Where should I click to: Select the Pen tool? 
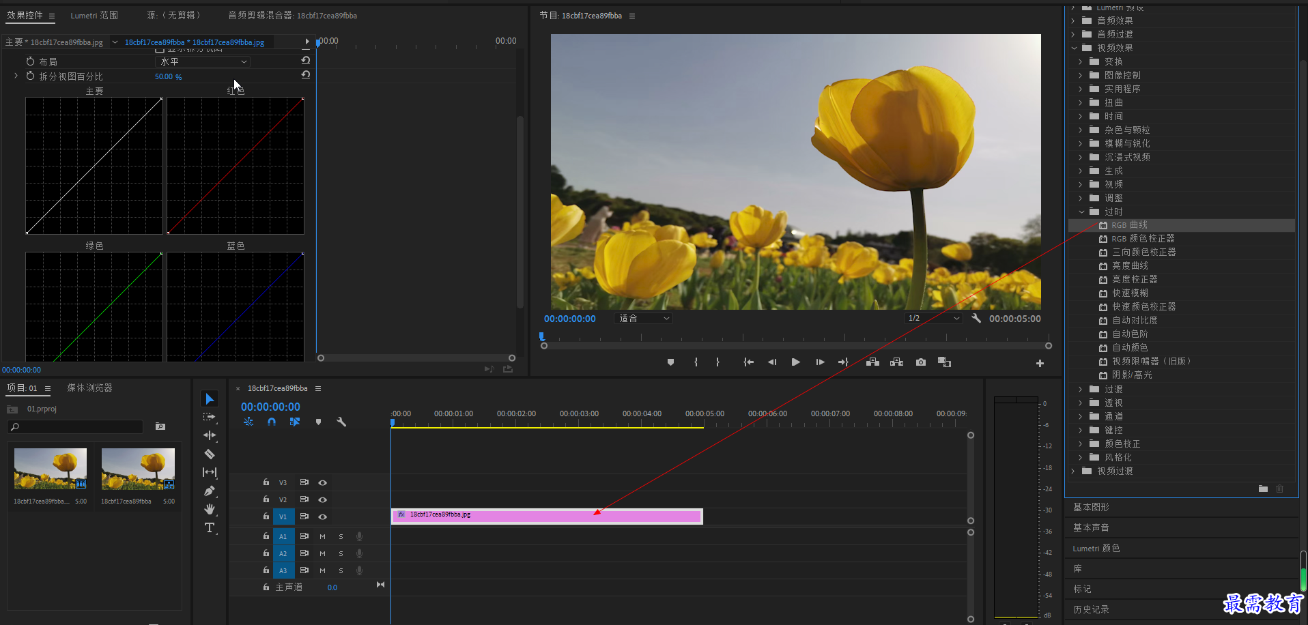tap(210, 491)
